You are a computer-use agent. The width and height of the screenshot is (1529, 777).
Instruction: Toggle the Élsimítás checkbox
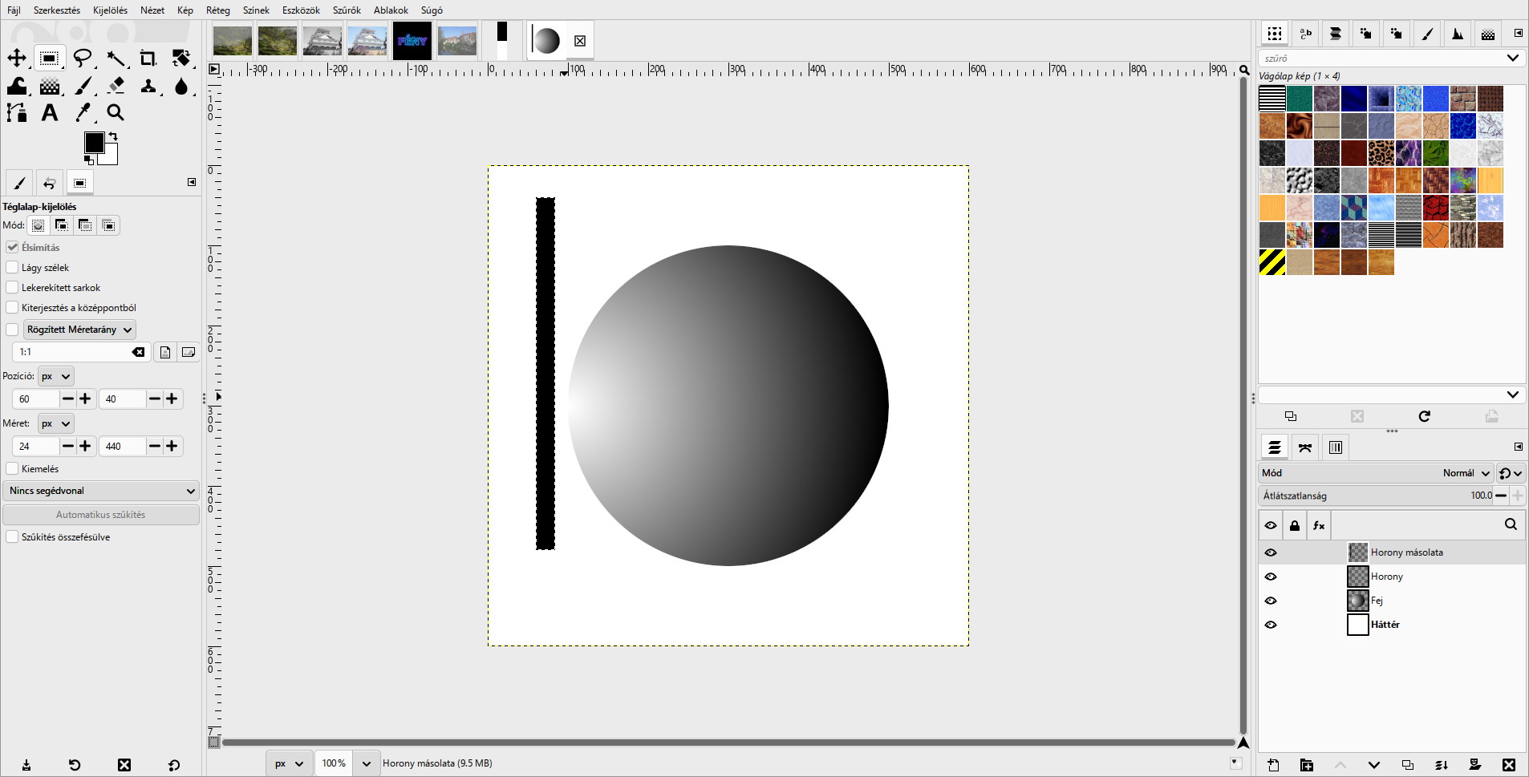(x=12, y=247)
